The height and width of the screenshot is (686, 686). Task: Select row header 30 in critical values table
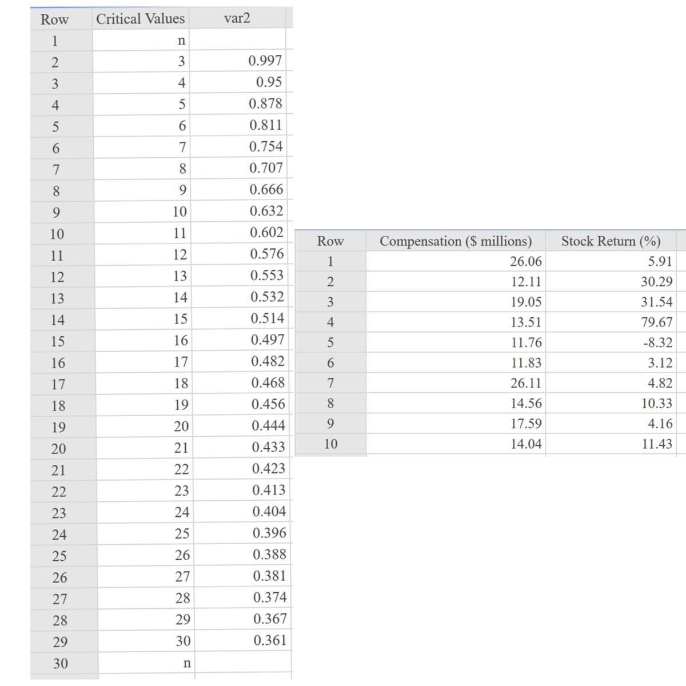[61, 664]
